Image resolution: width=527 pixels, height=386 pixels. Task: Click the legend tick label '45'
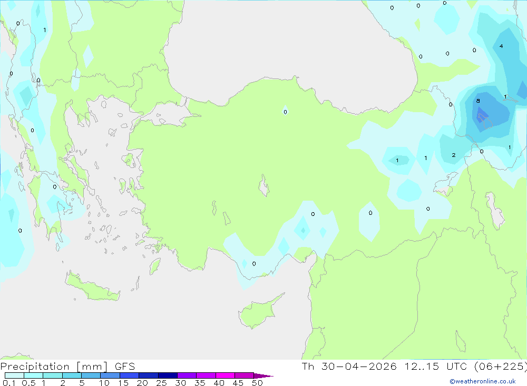click(238, 383)
